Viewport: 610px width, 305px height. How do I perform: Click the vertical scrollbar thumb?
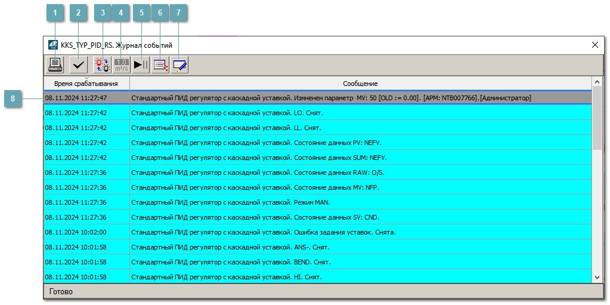[597, 119]
